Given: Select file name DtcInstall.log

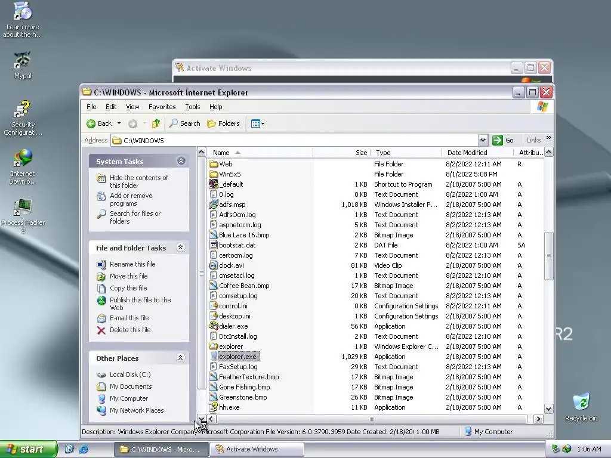Looking at the screenshot, I should click(237, 336).
